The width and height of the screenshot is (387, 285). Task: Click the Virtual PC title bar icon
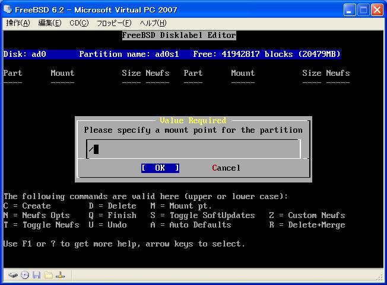(x=8, y=9)
